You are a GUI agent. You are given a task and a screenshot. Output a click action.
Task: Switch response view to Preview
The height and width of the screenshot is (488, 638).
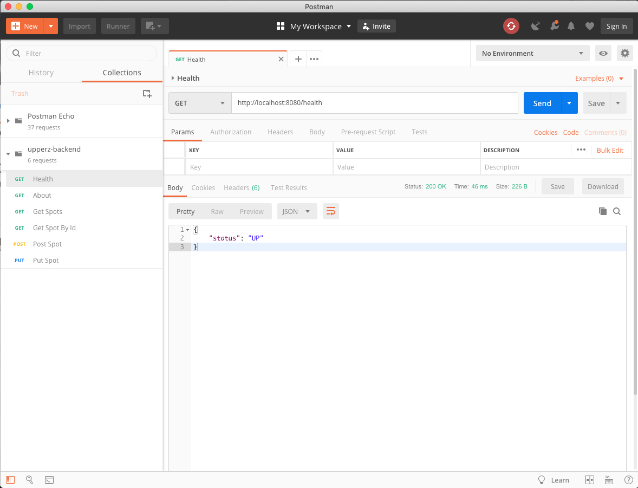coord(251,211)
